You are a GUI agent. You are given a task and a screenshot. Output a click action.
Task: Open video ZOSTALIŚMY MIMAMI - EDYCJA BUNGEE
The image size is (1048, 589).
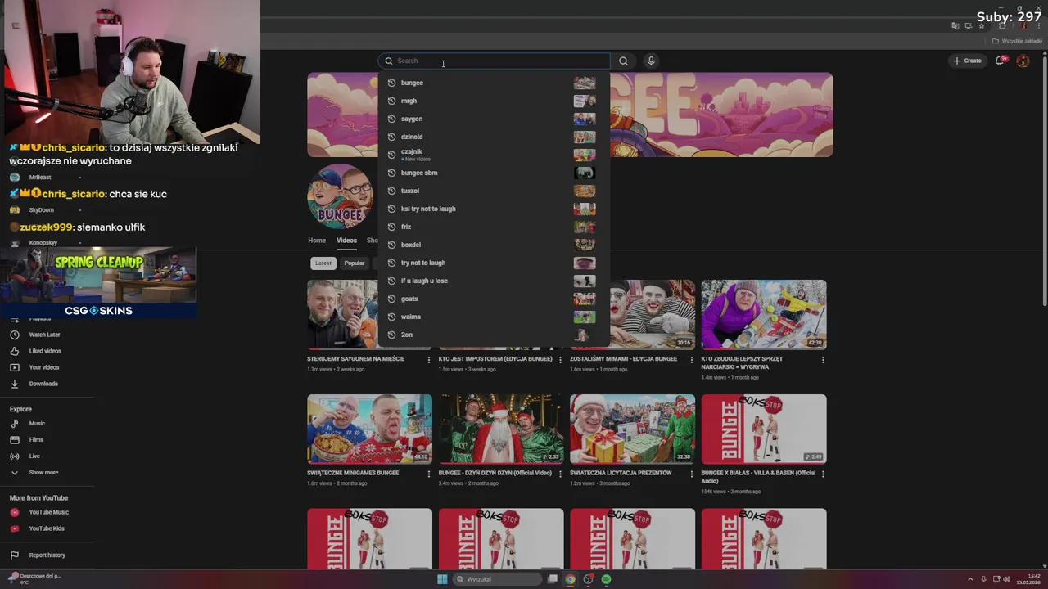(x=632, y=314)
